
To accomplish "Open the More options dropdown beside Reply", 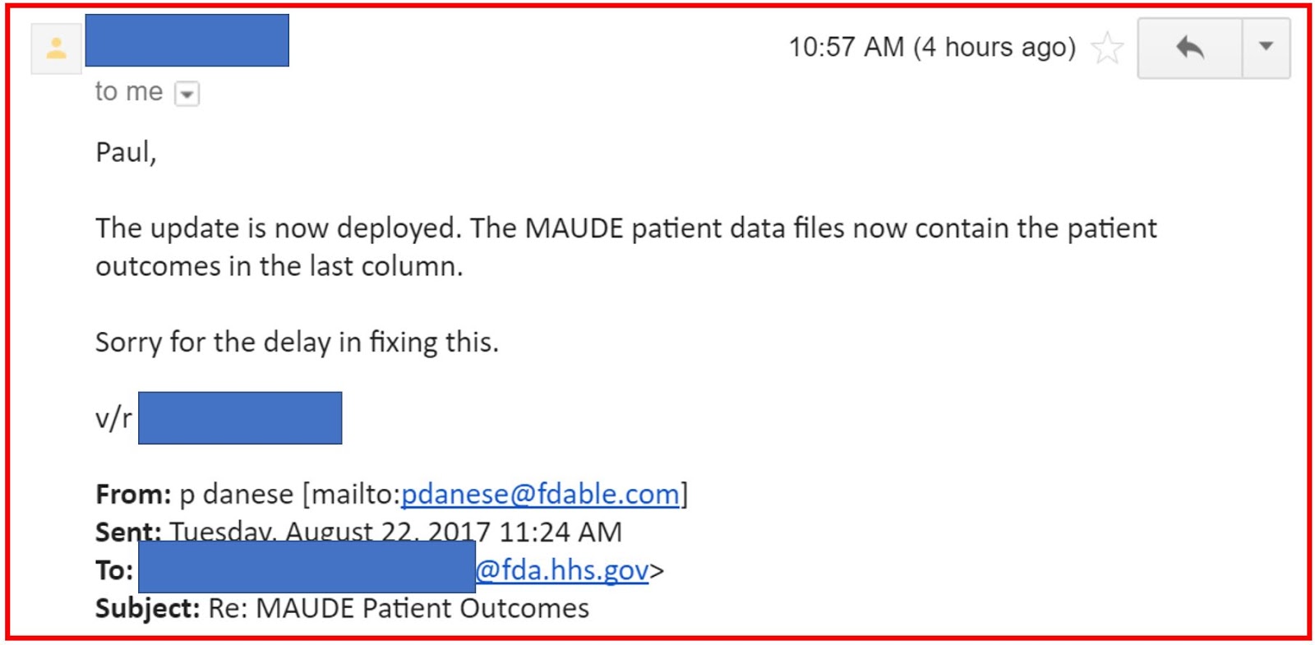I will pos(1266,48).
